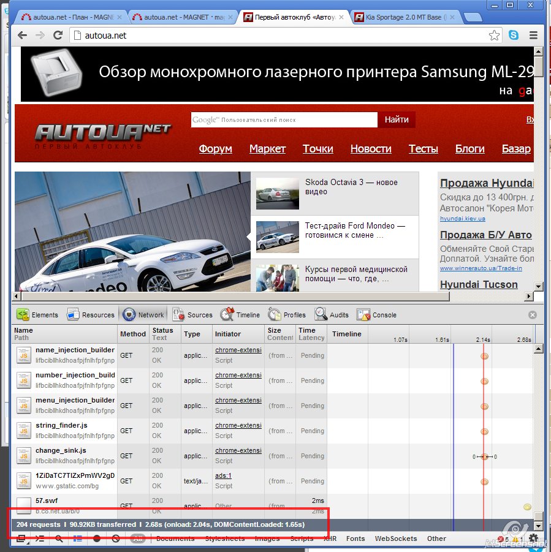
Task: Click the browser reload button
Action: (x=58, y=36)
